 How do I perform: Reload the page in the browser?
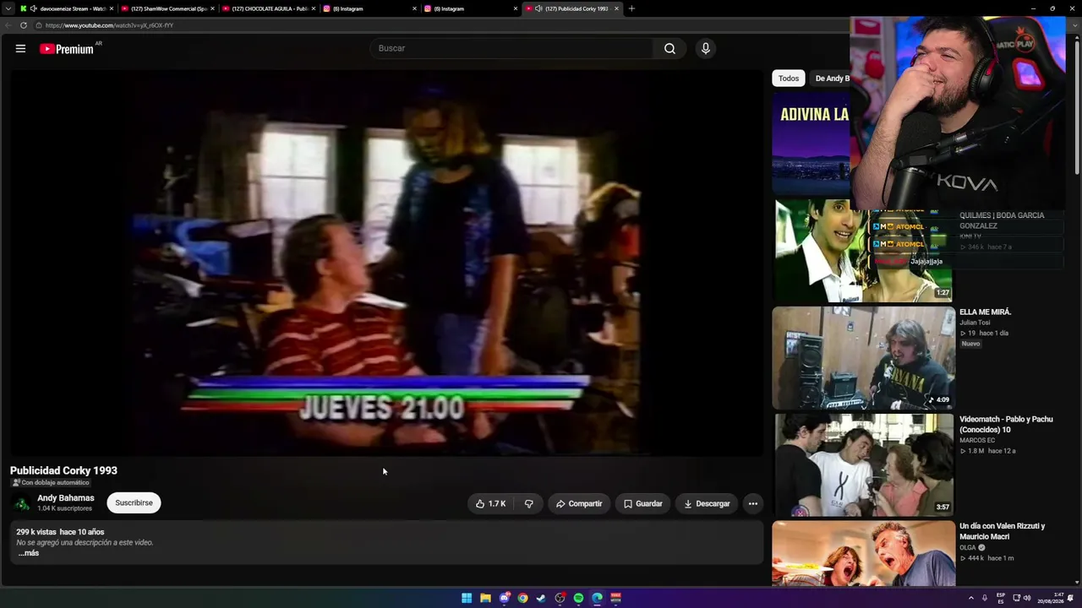tap(24, 25)
